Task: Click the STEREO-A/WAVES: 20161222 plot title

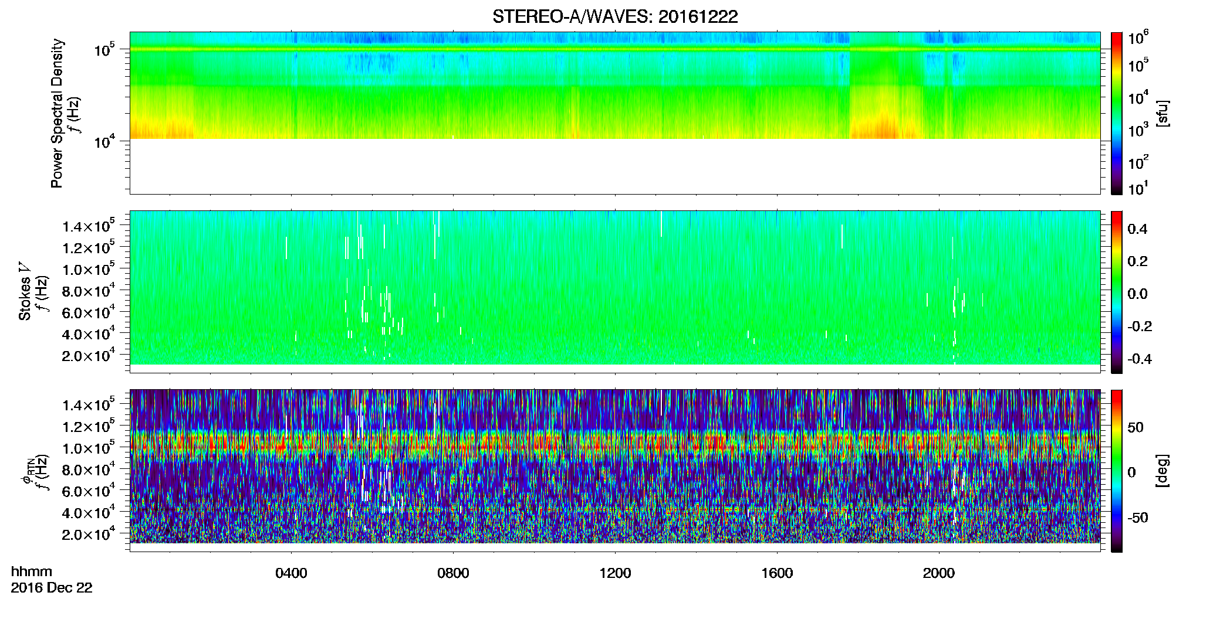Action: click(x=615, y=16)
